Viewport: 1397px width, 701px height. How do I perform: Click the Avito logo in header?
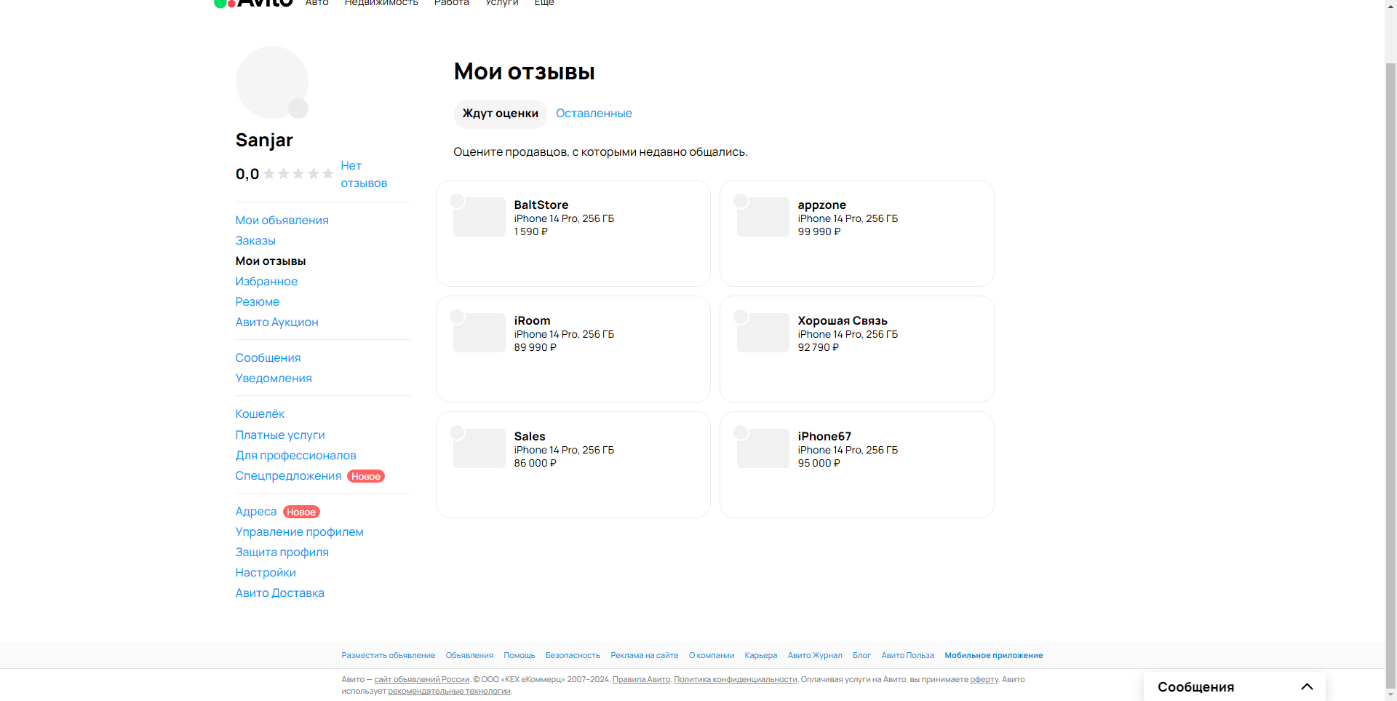click(x=253, y=3)
